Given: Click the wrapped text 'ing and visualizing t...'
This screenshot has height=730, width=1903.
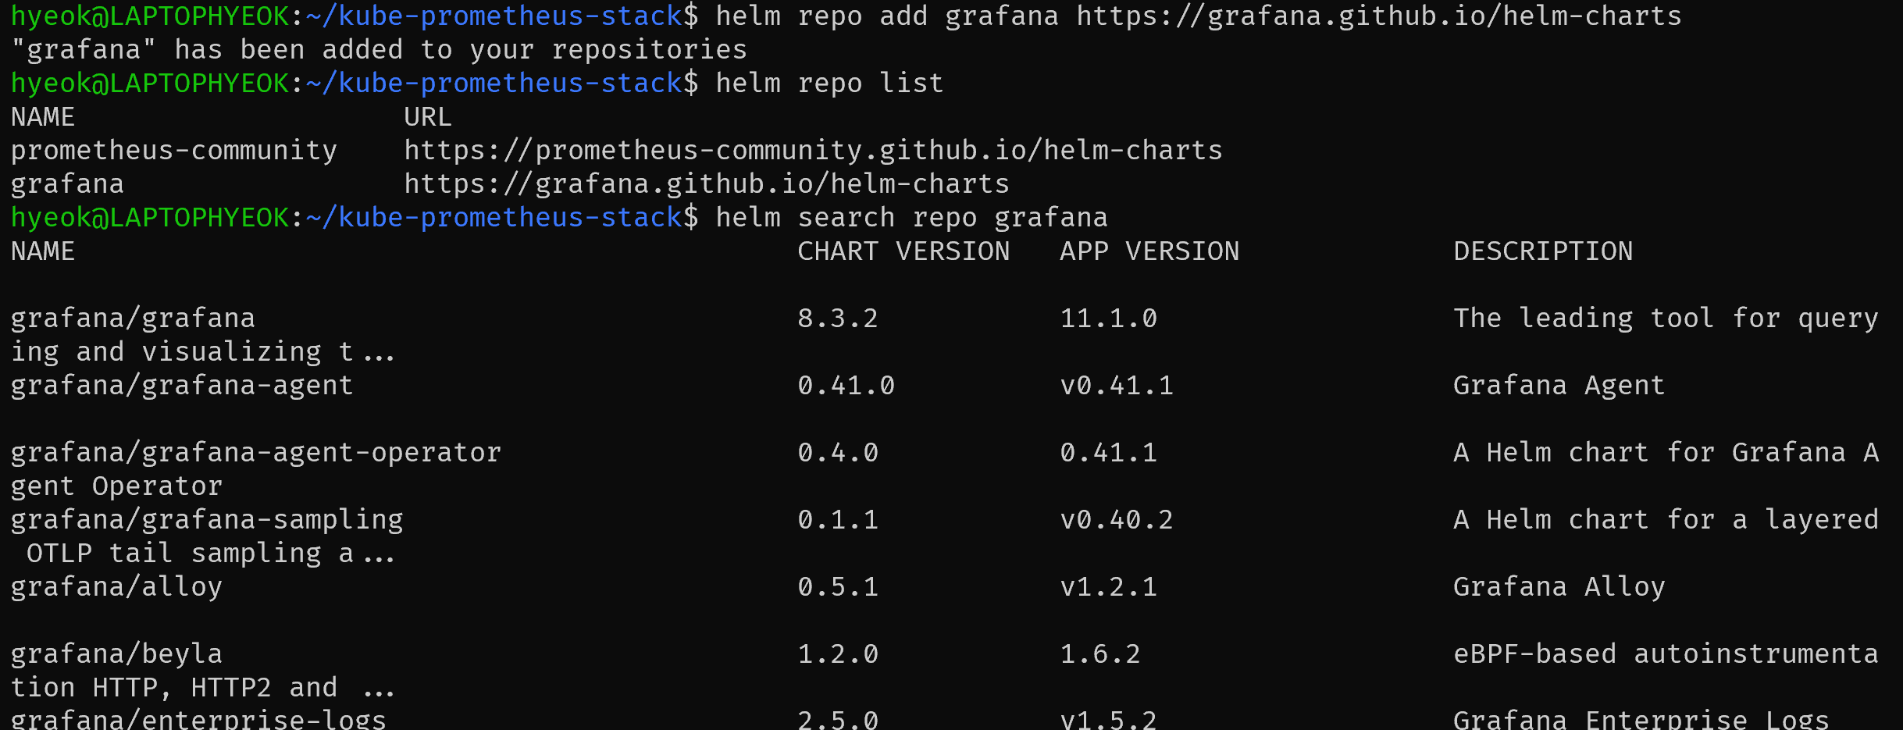Looking at the screenshot, I should coord(202,352).
